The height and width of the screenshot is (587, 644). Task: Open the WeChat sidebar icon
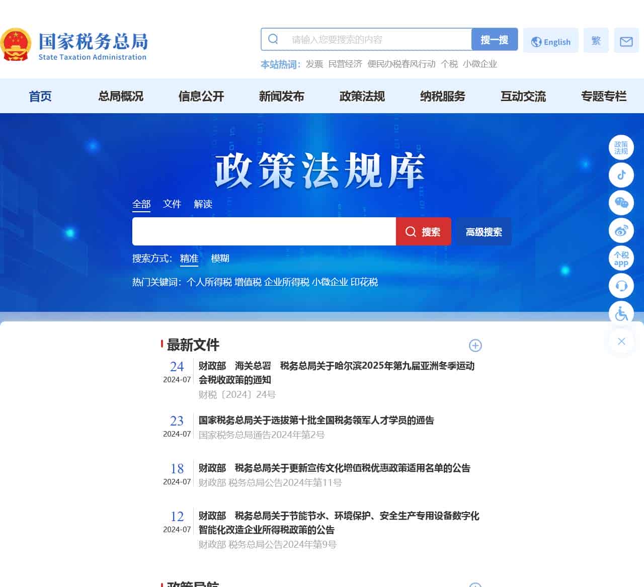pos(621,203)
